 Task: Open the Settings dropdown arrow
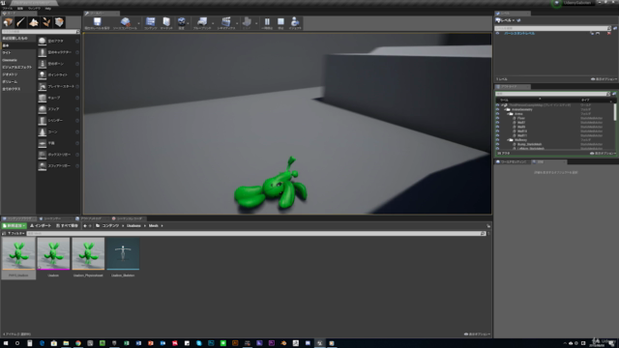[188, 23]
